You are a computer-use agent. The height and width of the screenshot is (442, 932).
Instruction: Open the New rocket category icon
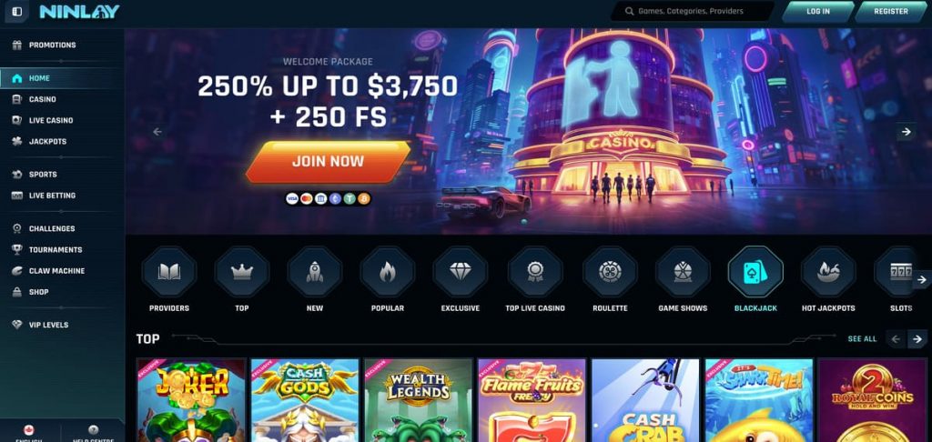314,272
